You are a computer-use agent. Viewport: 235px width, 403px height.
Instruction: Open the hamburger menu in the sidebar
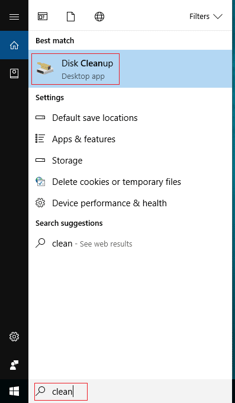(14, 17)
